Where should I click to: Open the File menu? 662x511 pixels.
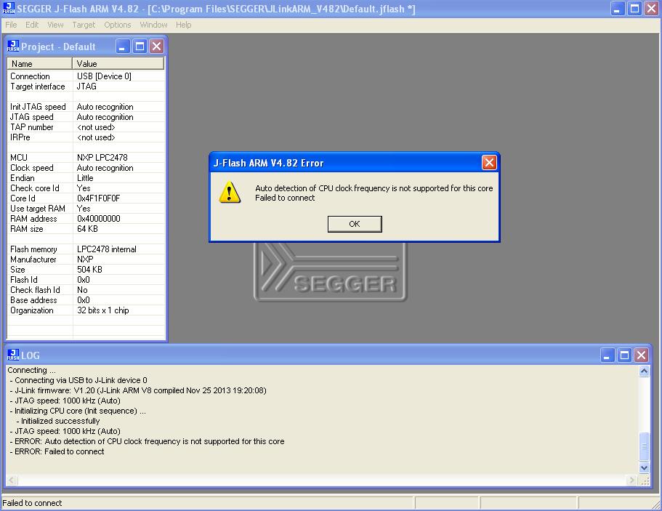tap(11, 25)
